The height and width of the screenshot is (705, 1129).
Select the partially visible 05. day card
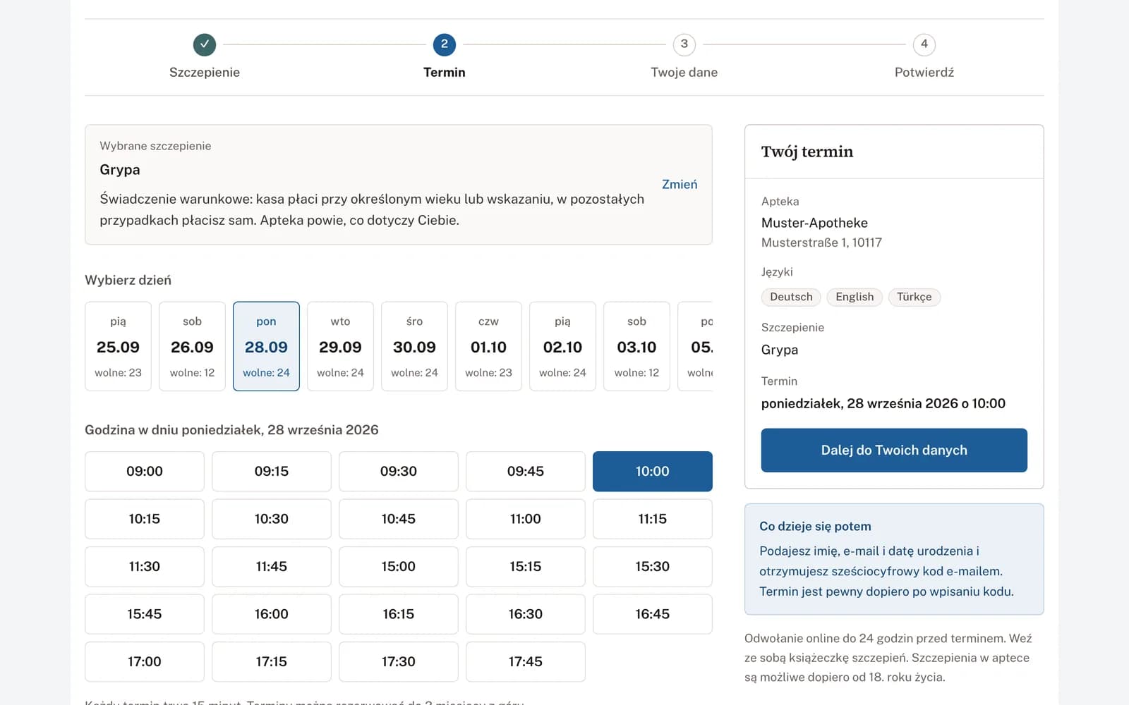pyautogui.click(x=696, y=346)
